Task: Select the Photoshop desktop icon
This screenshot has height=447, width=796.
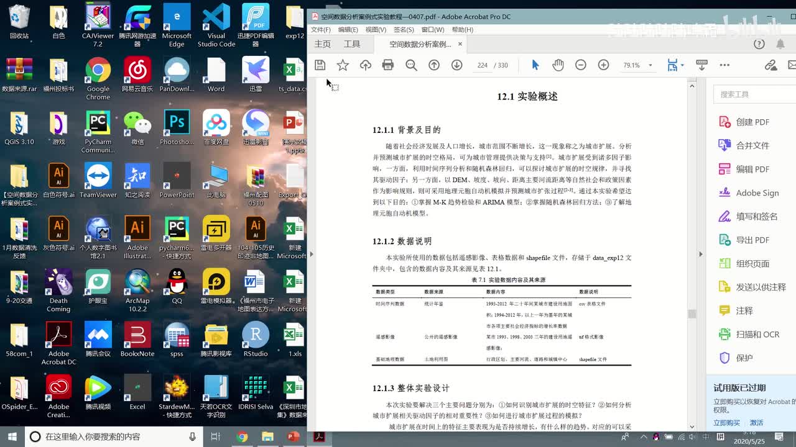Action: 177,127
